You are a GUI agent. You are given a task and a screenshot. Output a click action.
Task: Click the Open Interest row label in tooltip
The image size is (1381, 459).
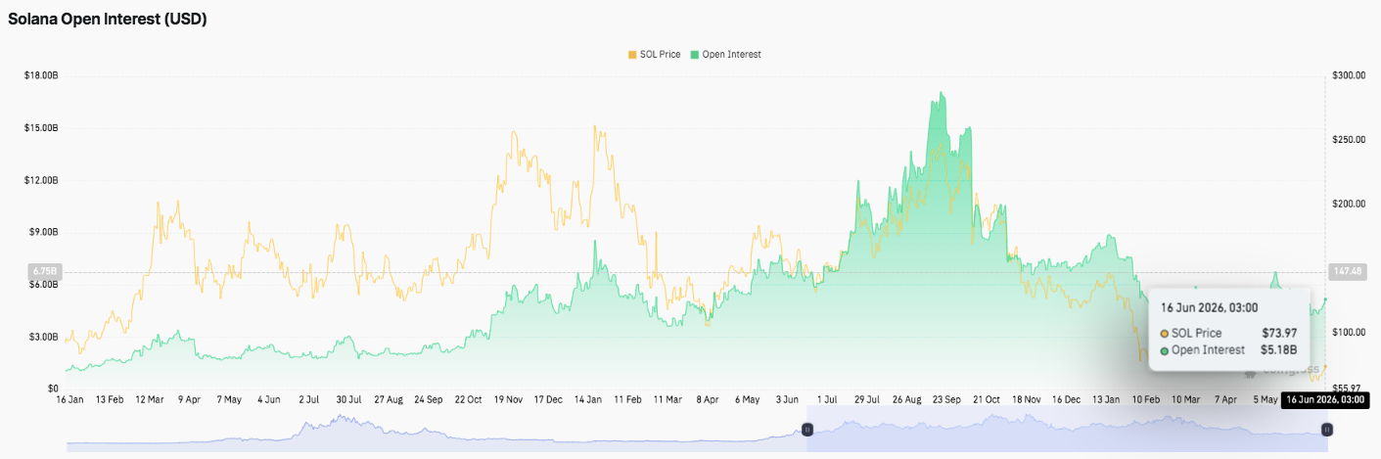pyautogui.click(x=1208, y=349)
